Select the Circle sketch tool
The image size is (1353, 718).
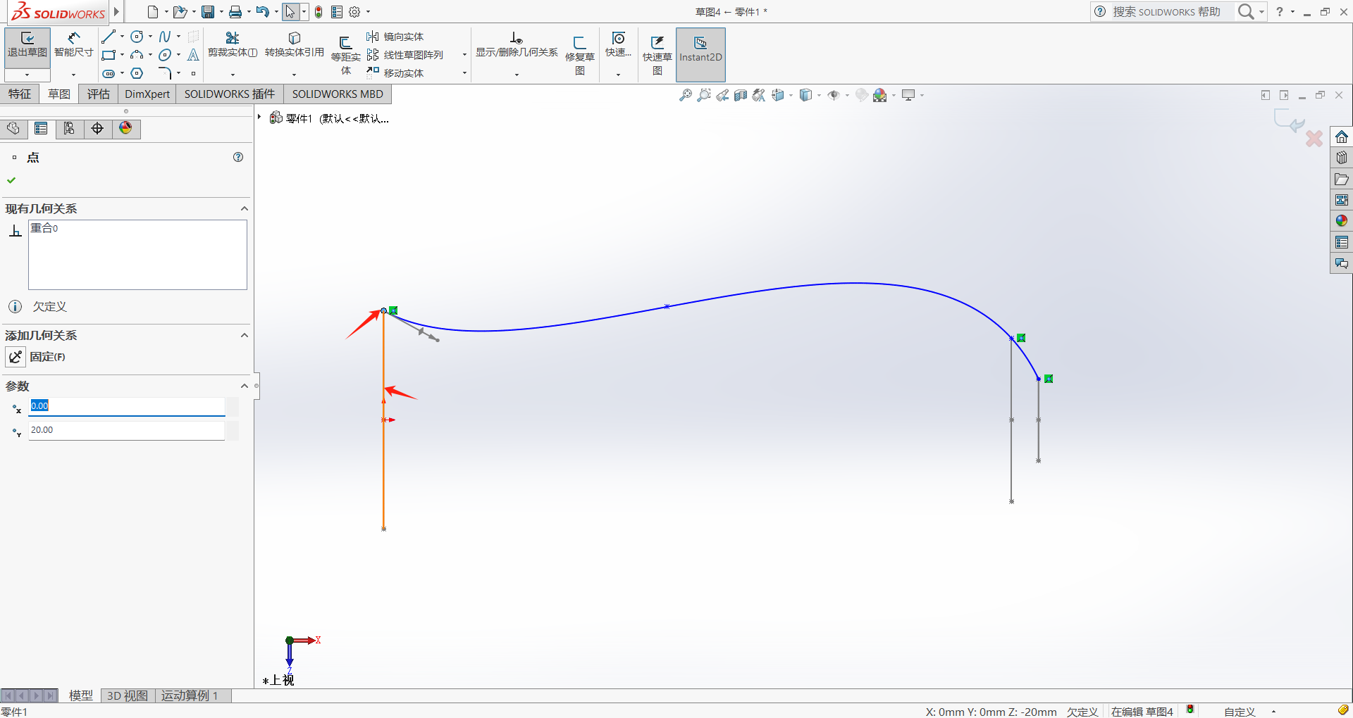click(x=137, y=37)
